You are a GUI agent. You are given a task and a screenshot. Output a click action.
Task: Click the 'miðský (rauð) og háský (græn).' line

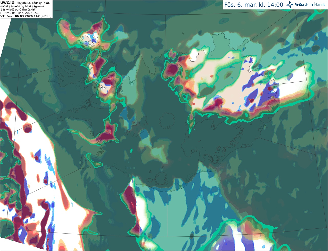pos(23,6)
